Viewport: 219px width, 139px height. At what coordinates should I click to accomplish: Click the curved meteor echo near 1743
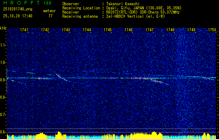[61, 77]
